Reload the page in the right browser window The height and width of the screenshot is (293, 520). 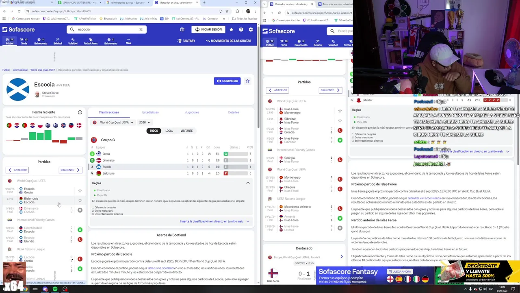[x=279, y=13]
